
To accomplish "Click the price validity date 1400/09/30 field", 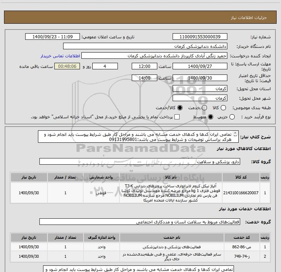I will pos(200,78).
